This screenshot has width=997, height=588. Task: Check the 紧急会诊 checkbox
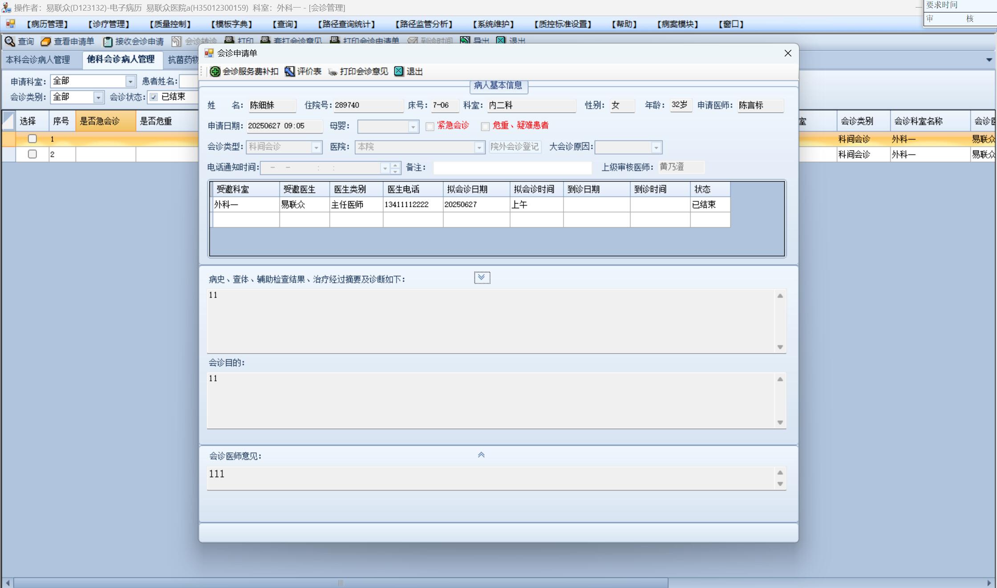pos(430,126)
